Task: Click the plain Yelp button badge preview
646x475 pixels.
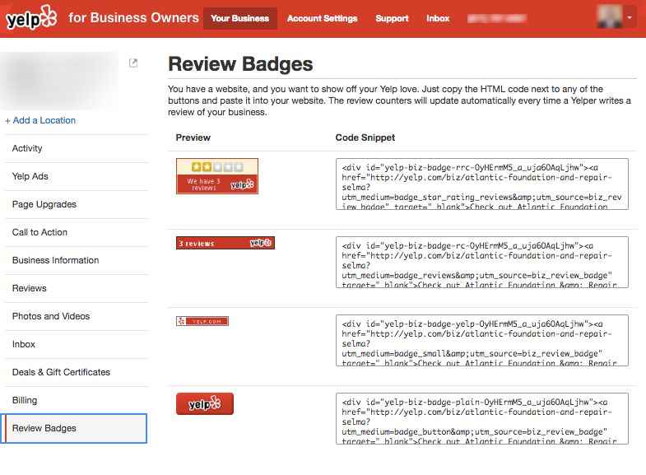Action: pos(205,403)
